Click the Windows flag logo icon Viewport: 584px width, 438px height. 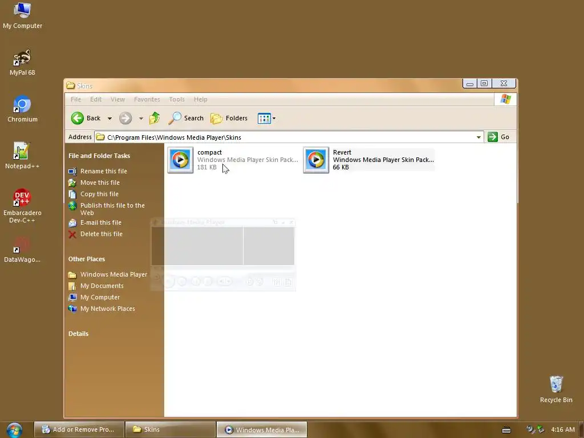505,99
